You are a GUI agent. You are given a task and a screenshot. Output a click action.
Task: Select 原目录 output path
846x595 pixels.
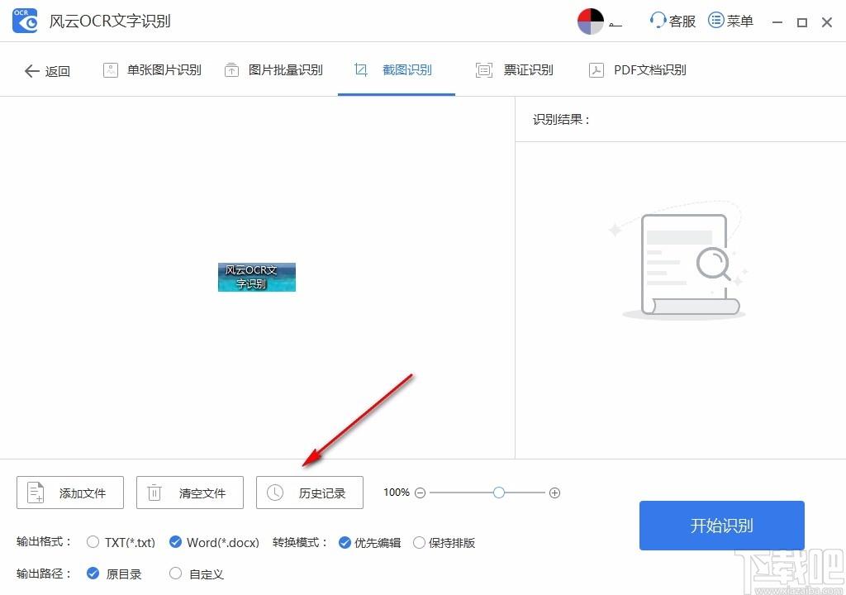pos(114,574)
